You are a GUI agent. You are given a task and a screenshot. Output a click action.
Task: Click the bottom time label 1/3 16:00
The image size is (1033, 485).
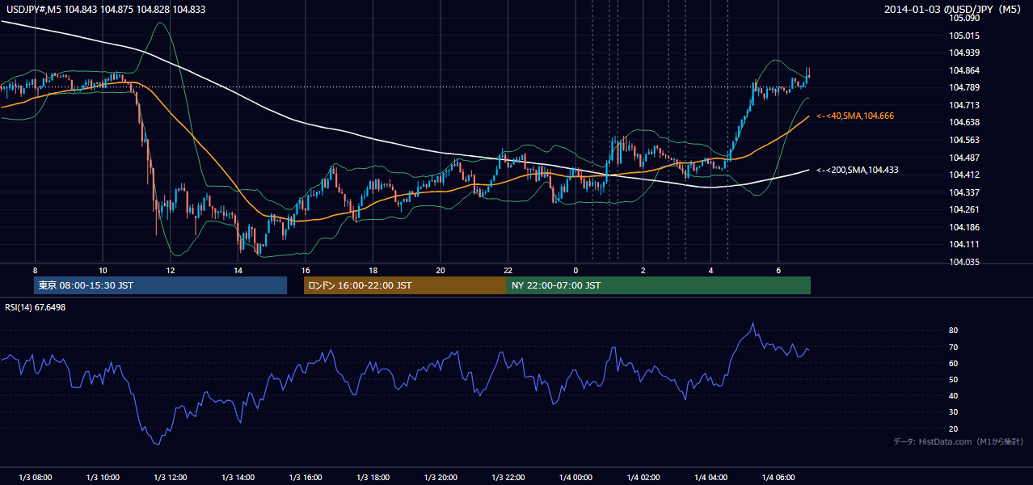click(x=305, y=478)
